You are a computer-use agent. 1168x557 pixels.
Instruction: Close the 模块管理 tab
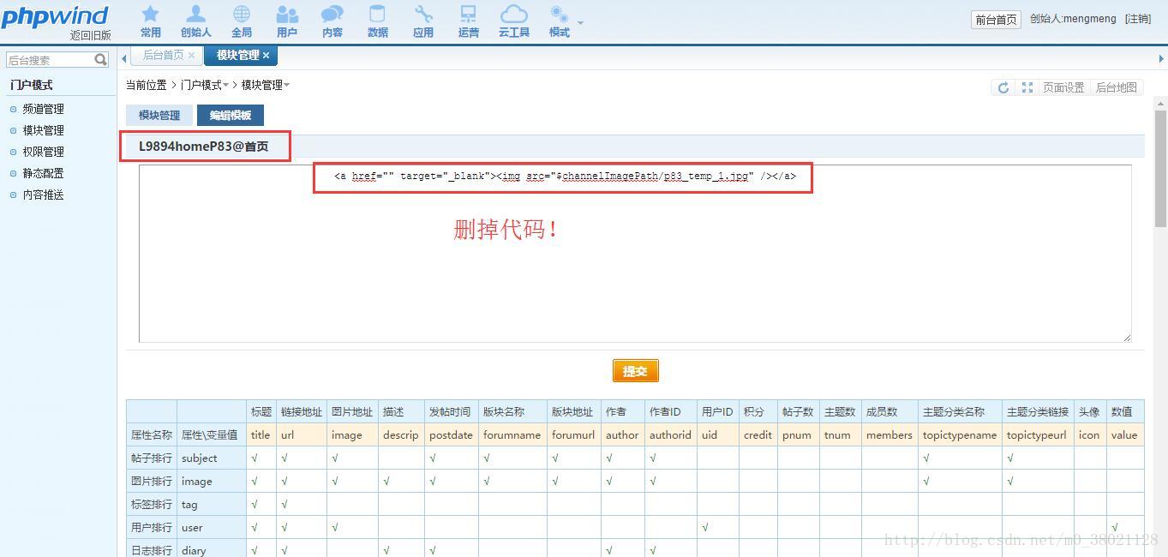coord(266,55)
